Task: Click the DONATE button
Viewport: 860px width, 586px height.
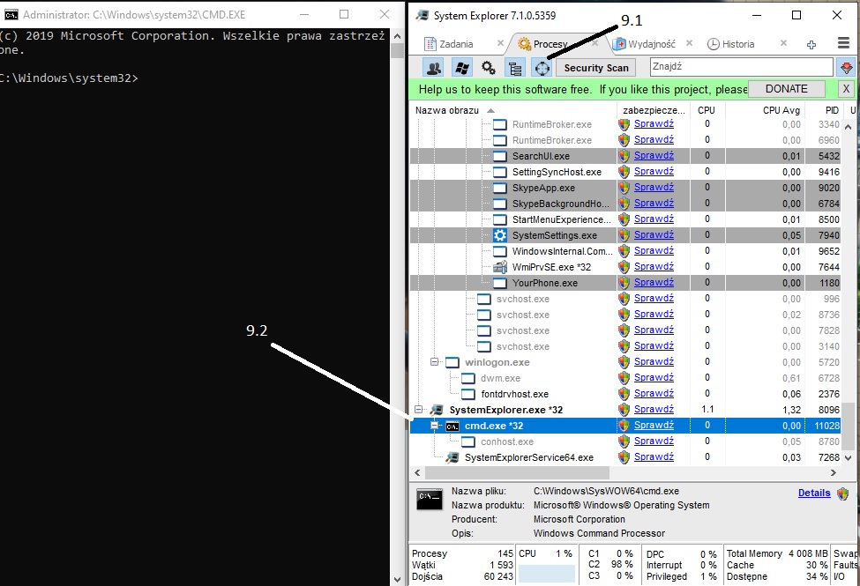Action: (x=787, y=89)
